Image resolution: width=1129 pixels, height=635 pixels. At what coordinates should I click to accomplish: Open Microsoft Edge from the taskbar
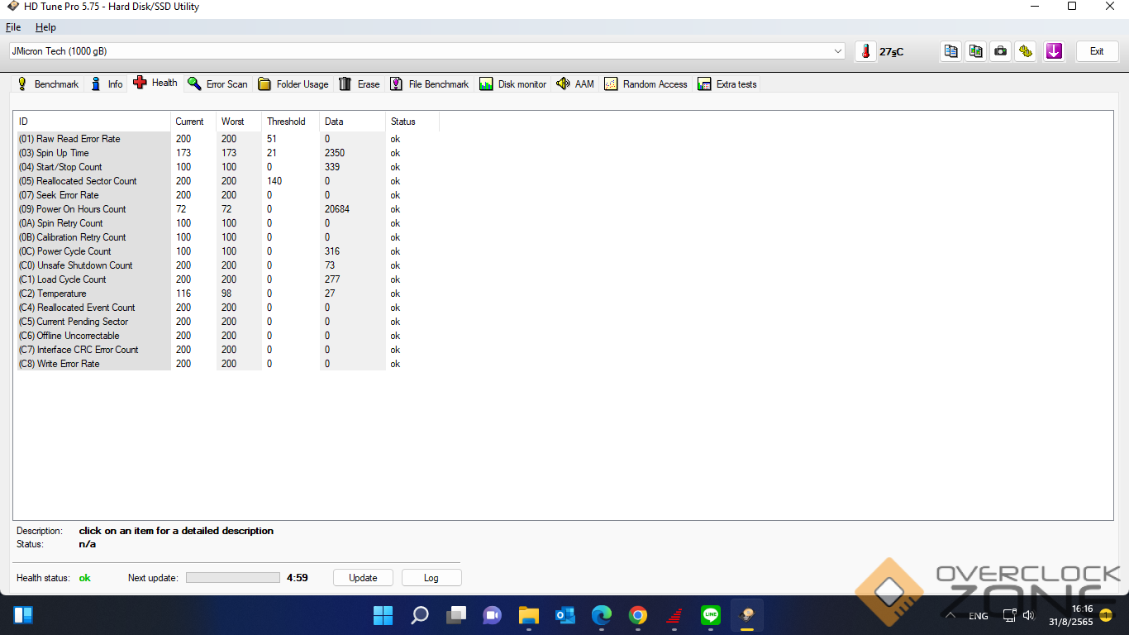tap(601, 615)
